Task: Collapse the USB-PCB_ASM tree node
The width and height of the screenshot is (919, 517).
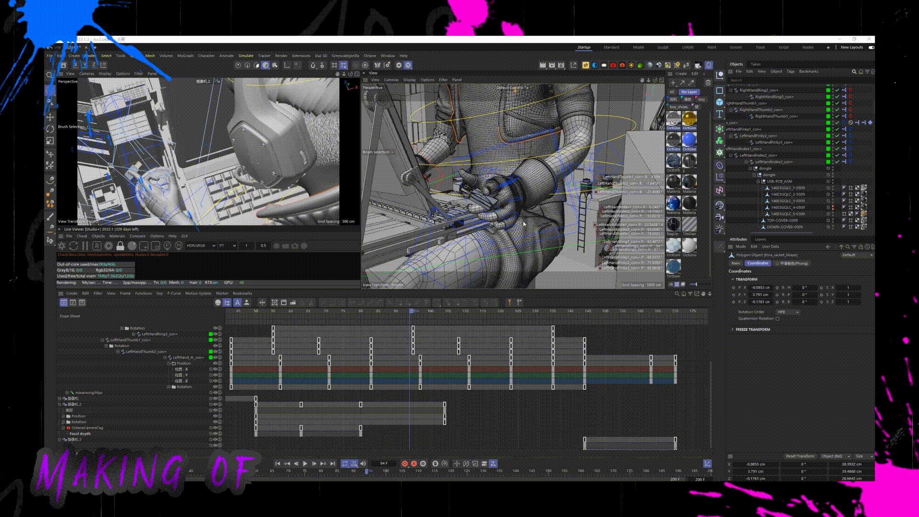Action: 758,181
